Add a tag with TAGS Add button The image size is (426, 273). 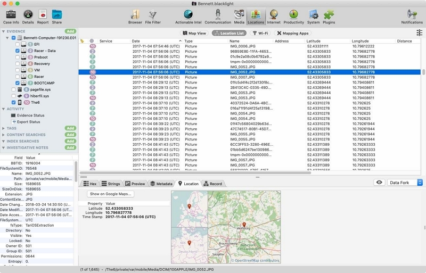(x=70, y=128)
